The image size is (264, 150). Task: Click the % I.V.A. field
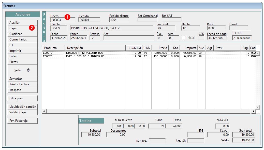pyautogui.click(x=222, y=126)
